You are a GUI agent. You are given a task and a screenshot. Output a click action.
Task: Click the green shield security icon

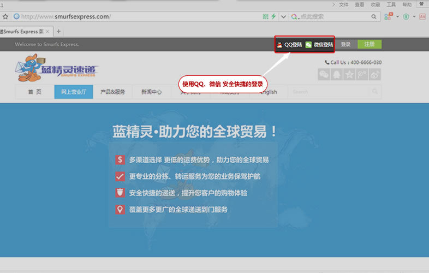[x=406, y=17]
